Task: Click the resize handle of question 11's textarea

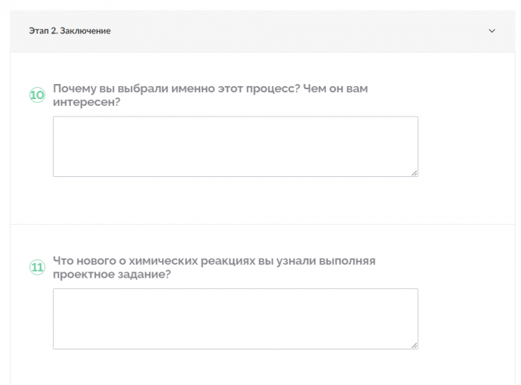Action: pos(414,346)
